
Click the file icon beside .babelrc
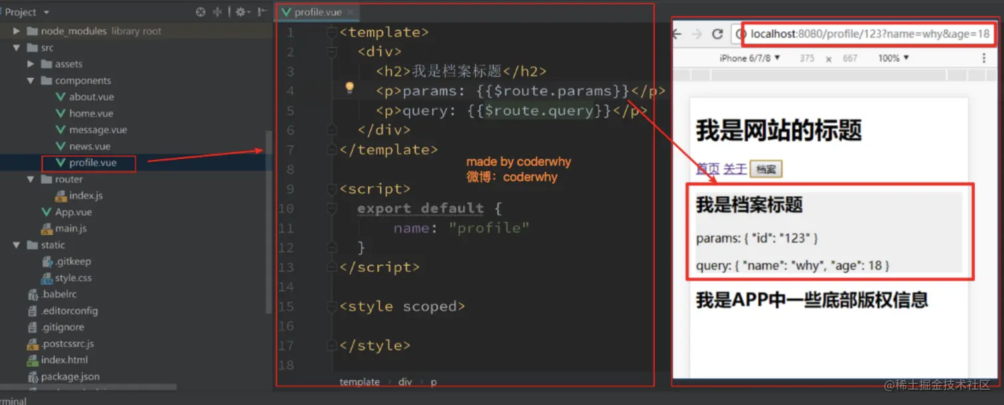point(33,294)
